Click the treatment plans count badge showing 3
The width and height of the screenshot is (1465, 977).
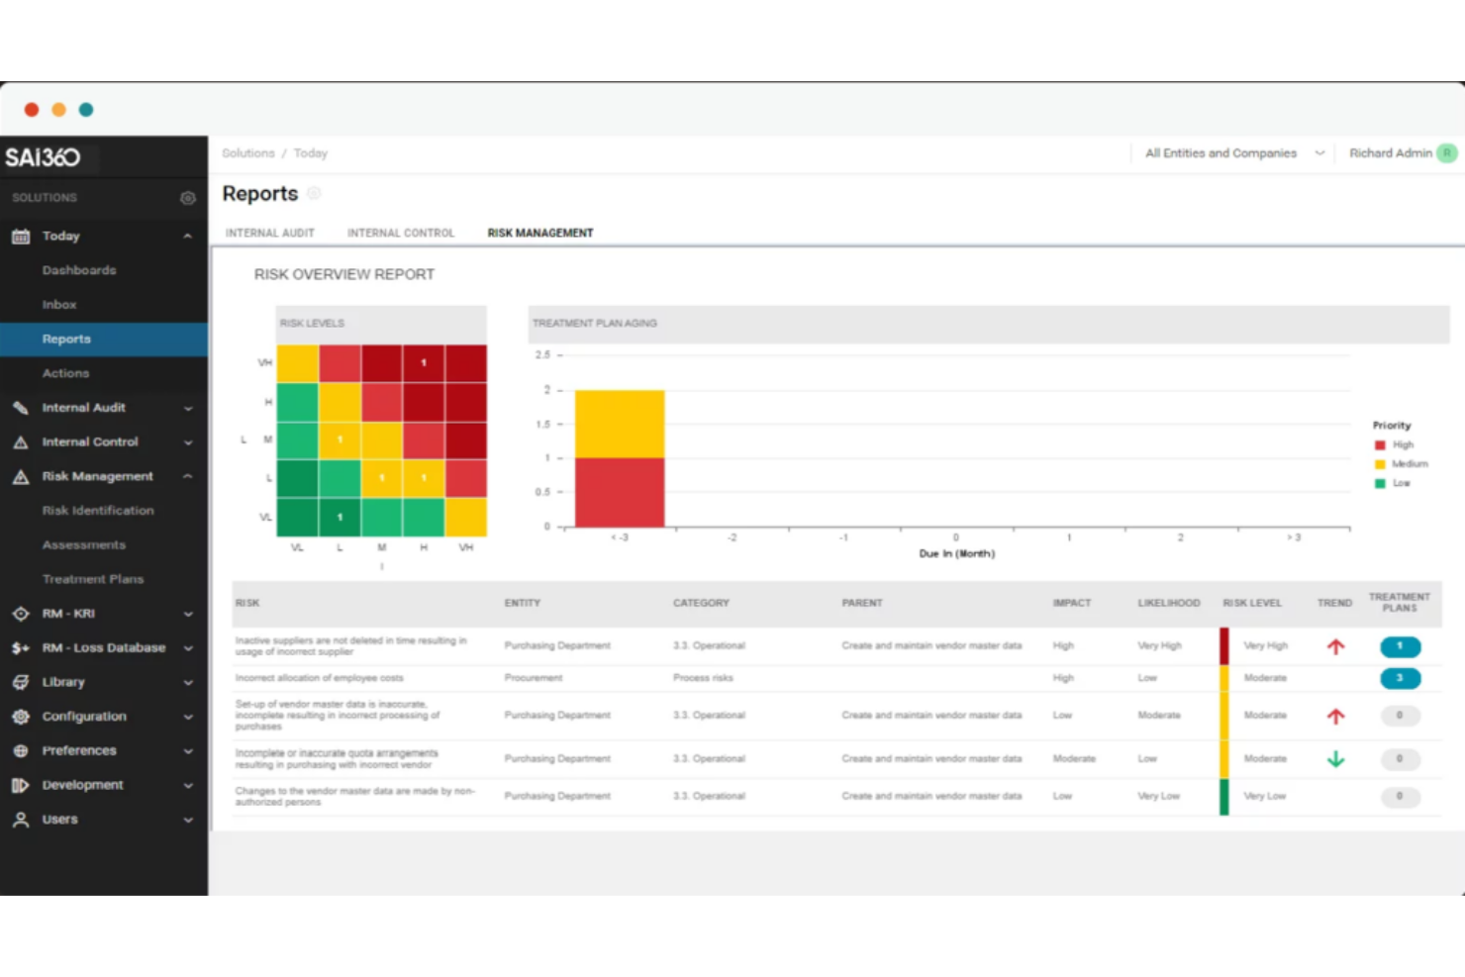pyautogui.click(x=1400, y=678)
